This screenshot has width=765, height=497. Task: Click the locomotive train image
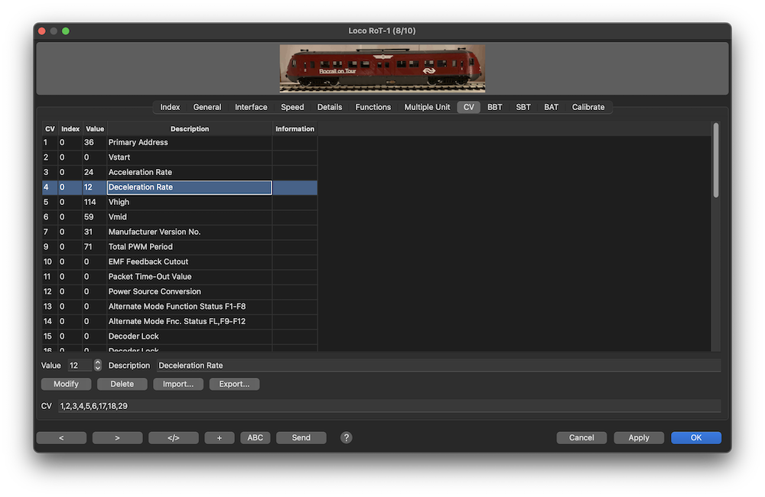382,68
